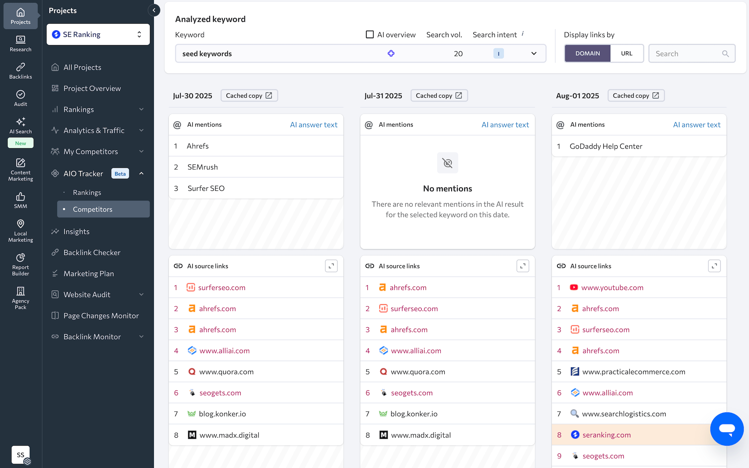Open the seed keywords dropdown arrow
The height and width of the screenshot is (468, 749).
pyautogui.click(x=534, y=54)
